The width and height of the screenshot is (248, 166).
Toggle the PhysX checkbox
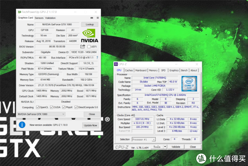tap(64, 107)
